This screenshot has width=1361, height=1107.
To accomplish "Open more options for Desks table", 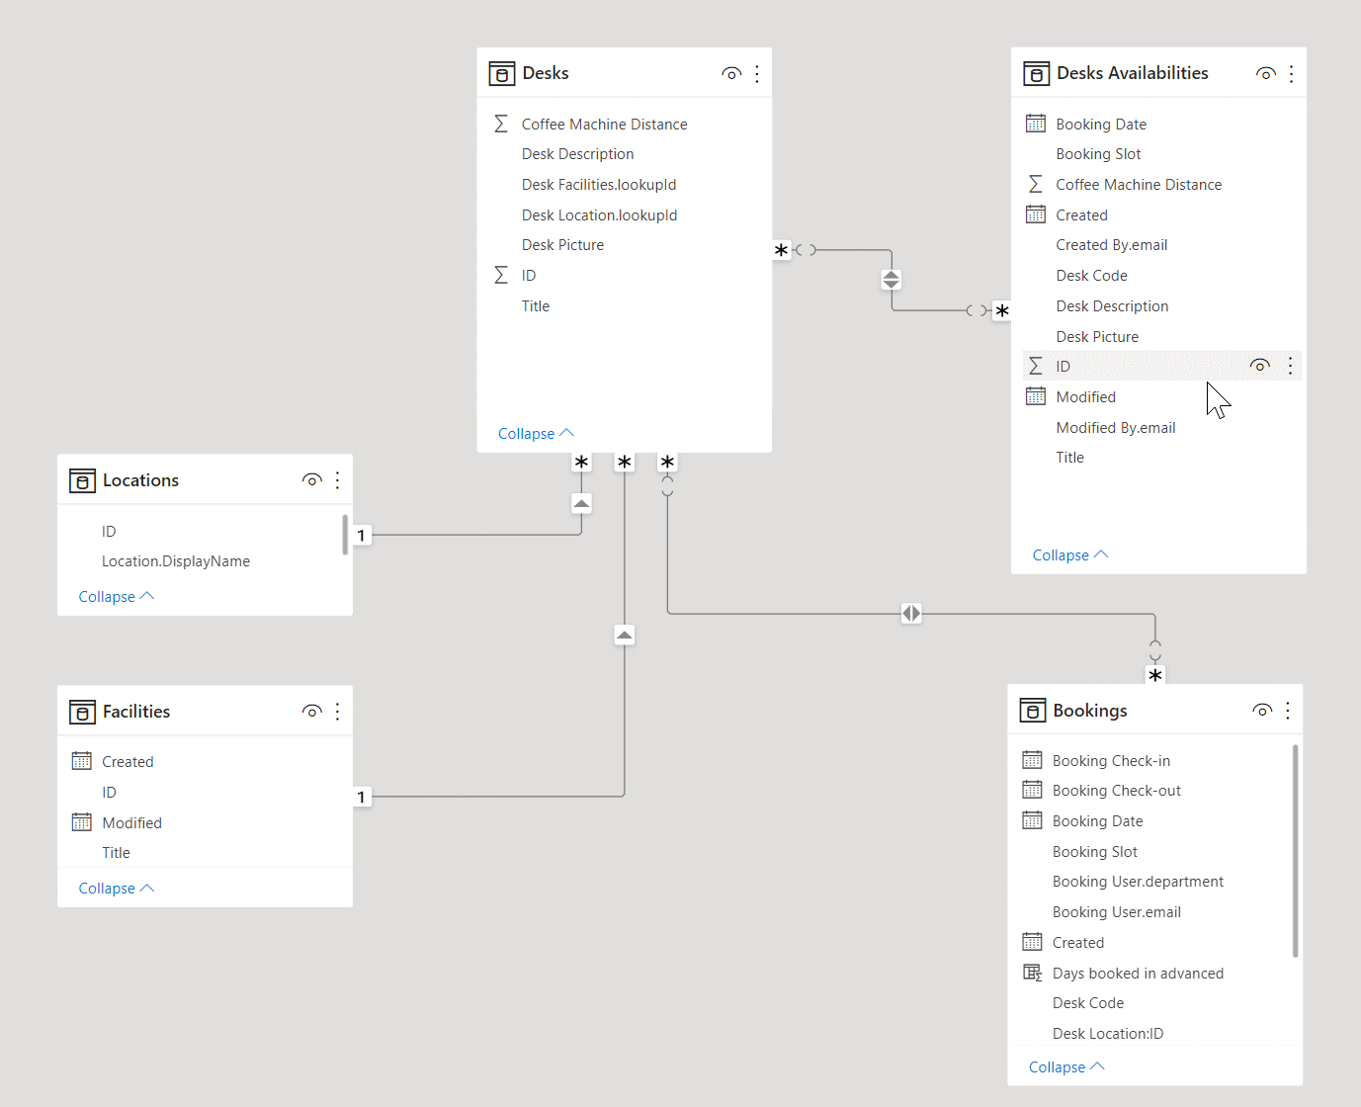I will (757, 74).
